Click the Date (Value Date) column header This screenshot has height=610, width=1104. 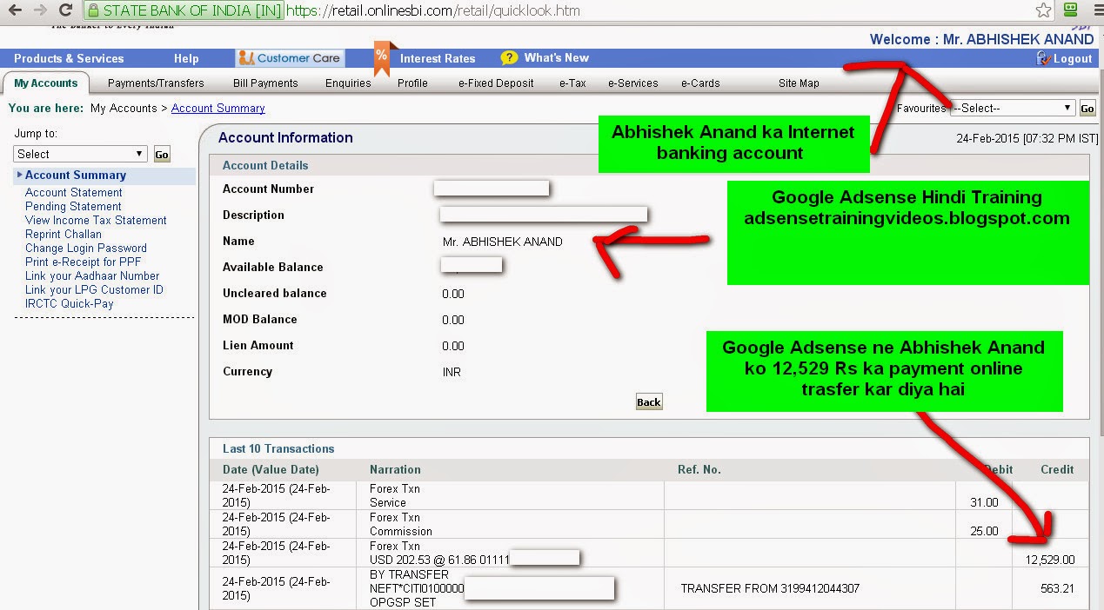[x=271, y=469]
